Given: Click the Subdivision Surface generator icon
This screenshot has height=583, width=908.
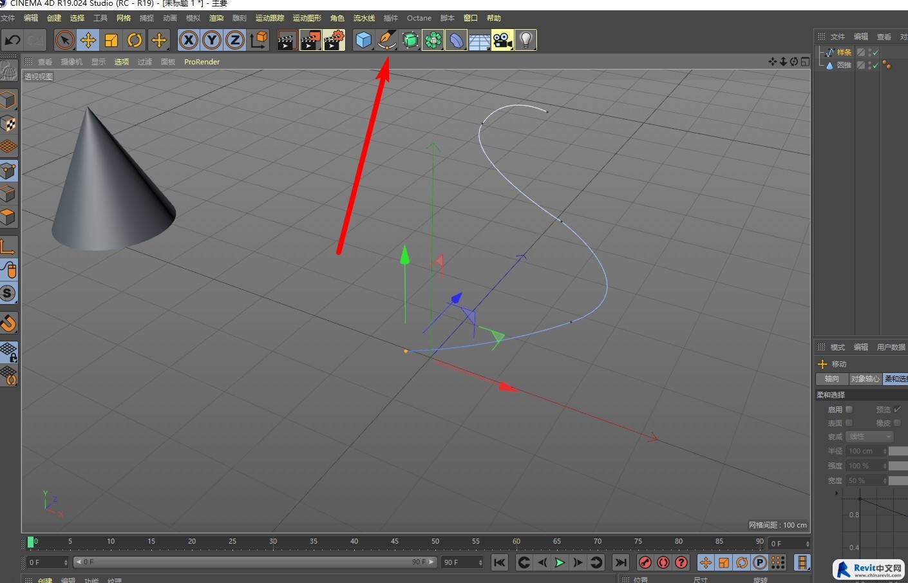Looking at the screenshot, I should tap(410, 40).
